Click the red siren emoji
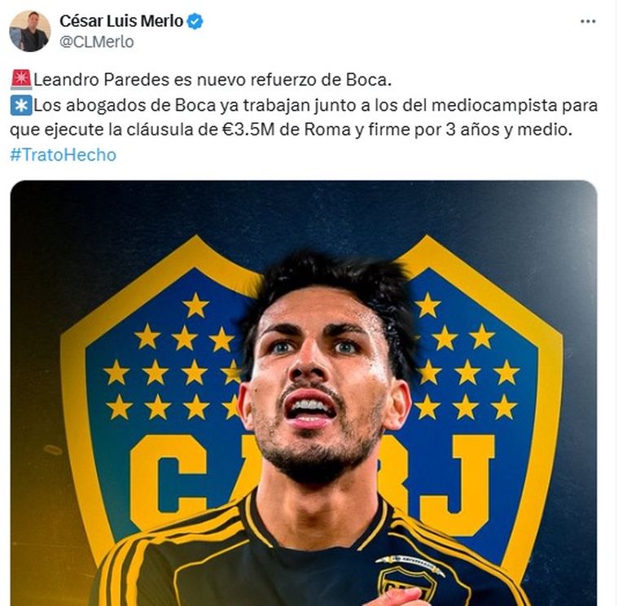Image resolution: width=627 pixels, height=606 pixels. [21, 79]
